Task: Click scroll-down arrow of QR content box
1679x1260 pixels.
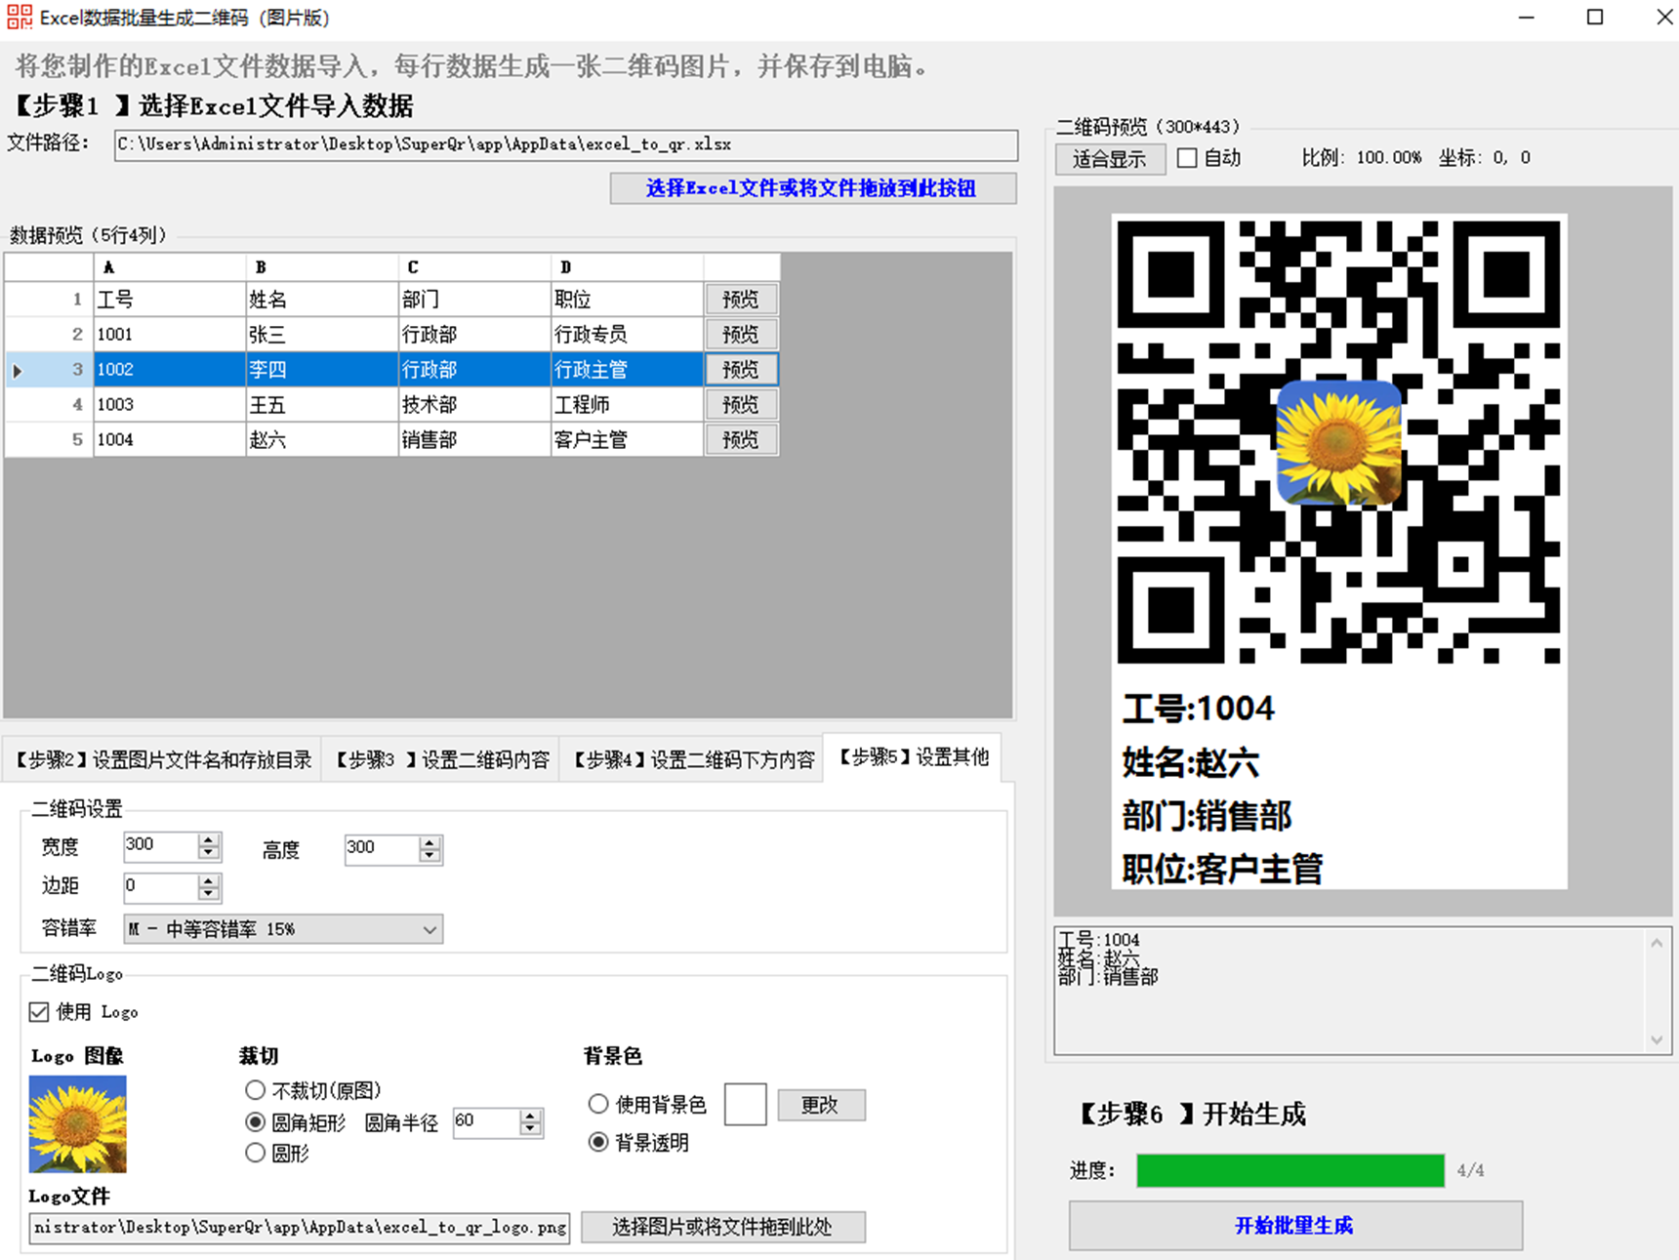Action: pyautogui.click(x=1658, y=1040)
